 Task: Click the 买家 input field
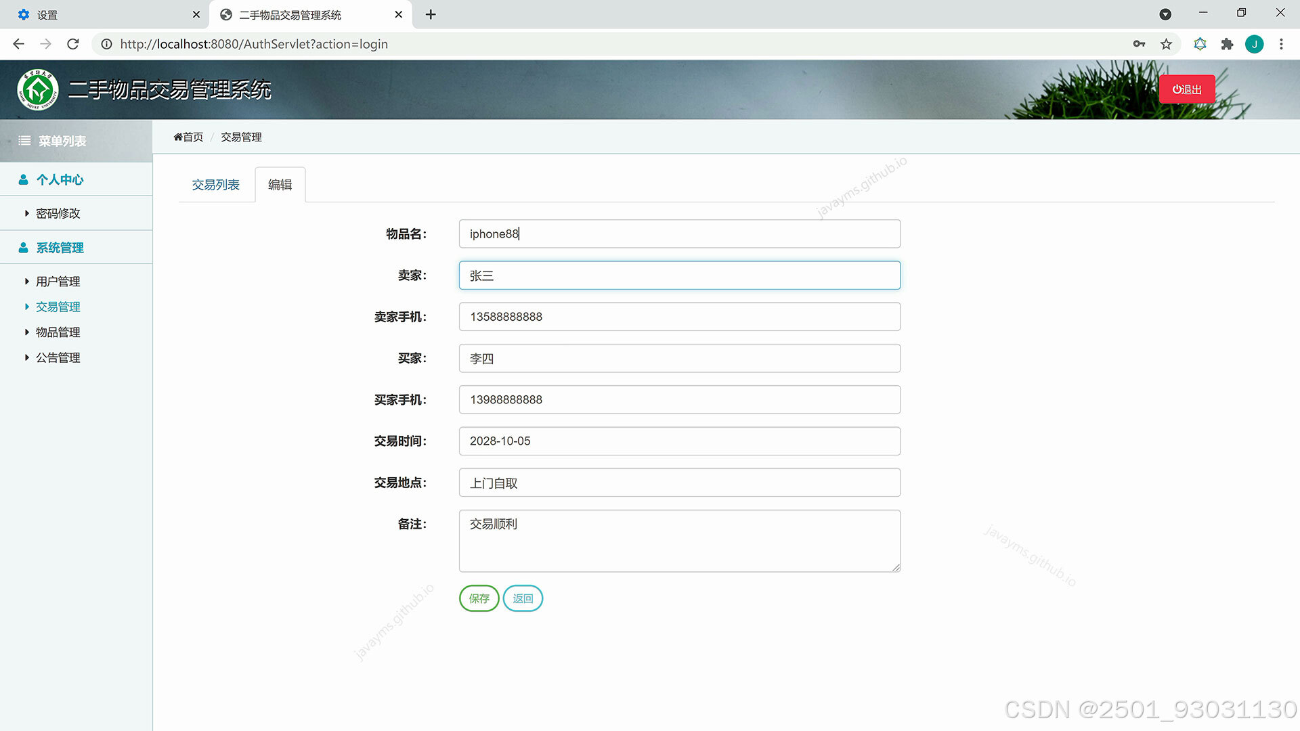click(x=680, y=358)
